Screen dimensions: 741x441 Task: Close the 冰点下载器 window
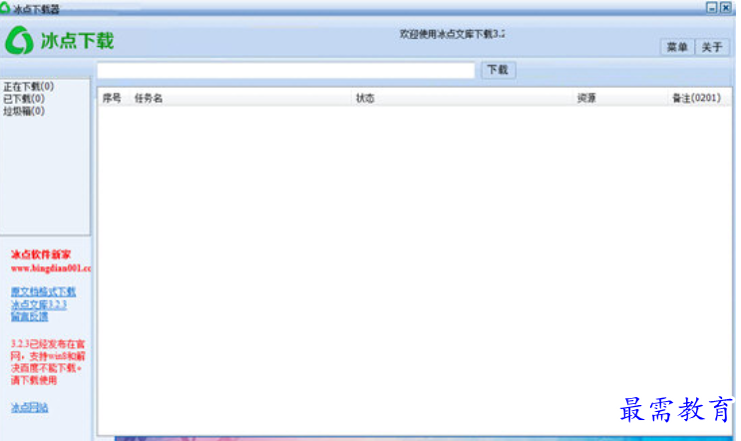pos(726,8)
